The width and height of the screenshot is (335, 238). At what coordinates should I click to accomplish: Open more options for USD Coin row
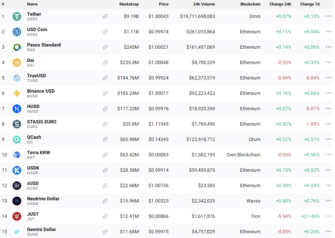tap(328, 31)
